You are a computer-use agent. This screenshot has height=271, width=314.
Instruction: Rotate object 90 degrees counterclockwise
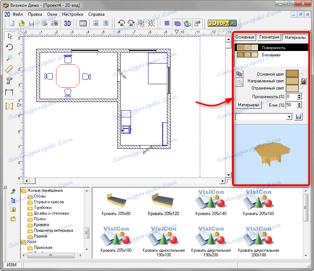(x=121, y=24)
